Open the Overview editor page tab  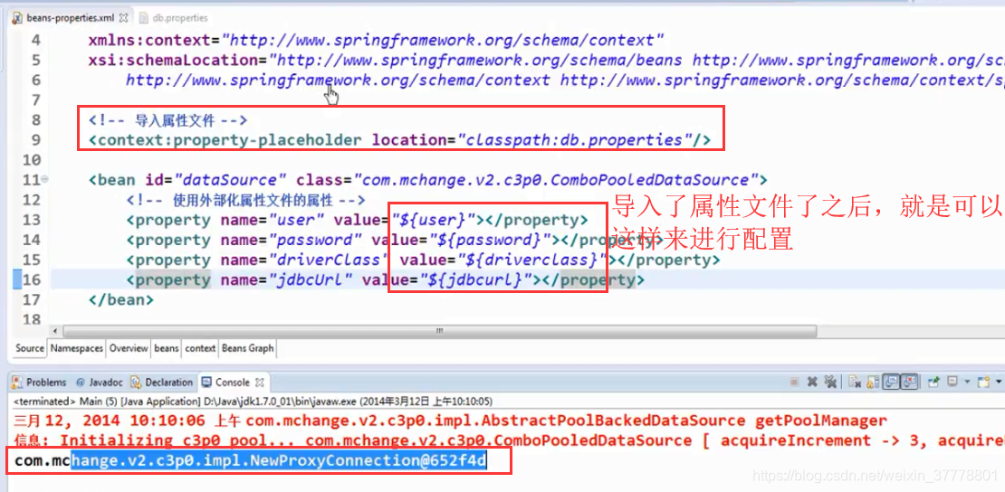tap(129, 348)
